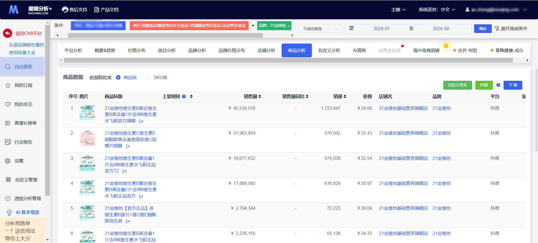Click the condition bar horizontal scrollbar
The image size is (538, 243).
coord(165,35)
